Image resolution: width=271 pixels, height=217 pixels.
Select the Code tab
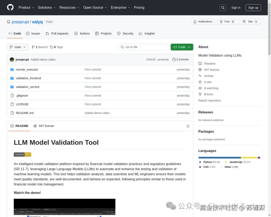pyautogui.click(x=15, y=34)
